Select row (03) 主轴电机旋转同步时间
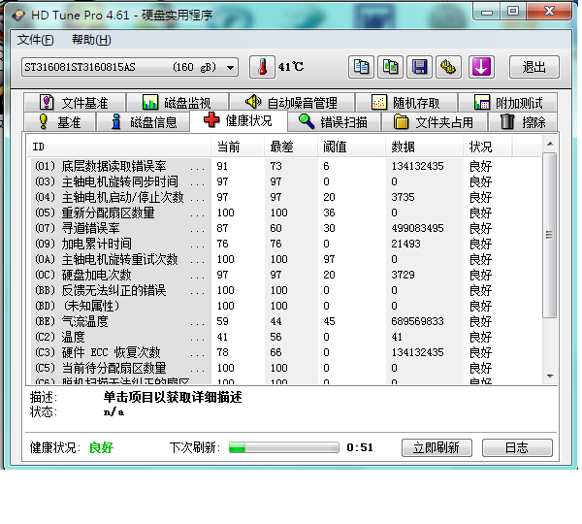582x524 pixels. tap(284, 181)
